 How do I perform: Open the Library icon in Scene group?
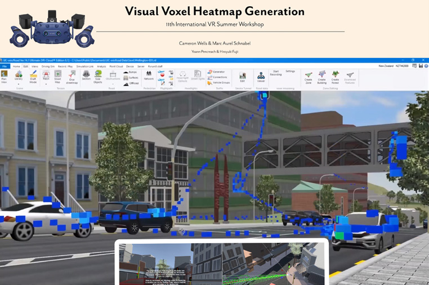[x=19, y=75]
